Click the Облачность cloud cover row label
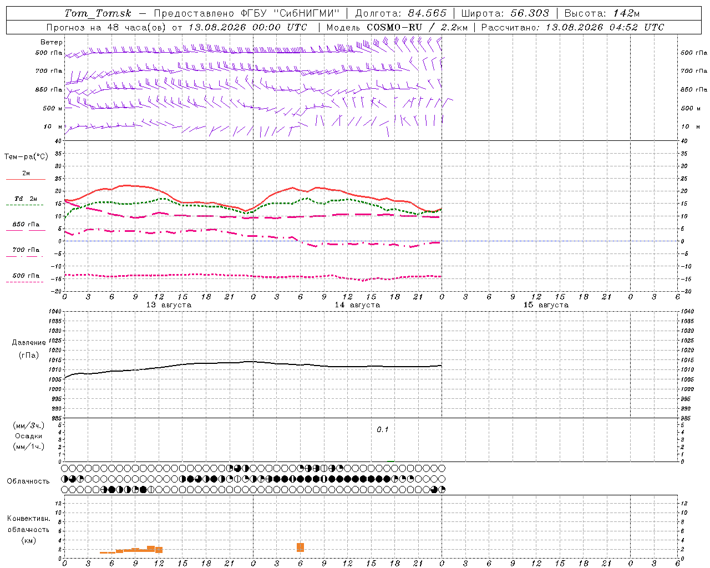 pyautogui.click(x=28, y=481)
